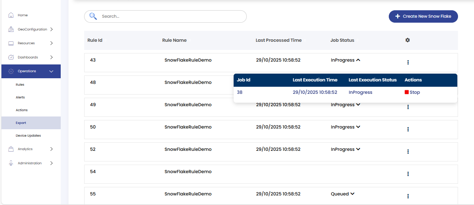
Task: Open table settings gear icon in header
Action: (408, 40)
